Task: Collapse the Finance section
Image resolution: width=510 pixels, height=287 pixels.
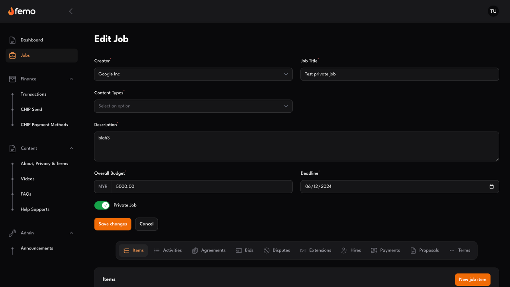Action: tap(71, 79)
